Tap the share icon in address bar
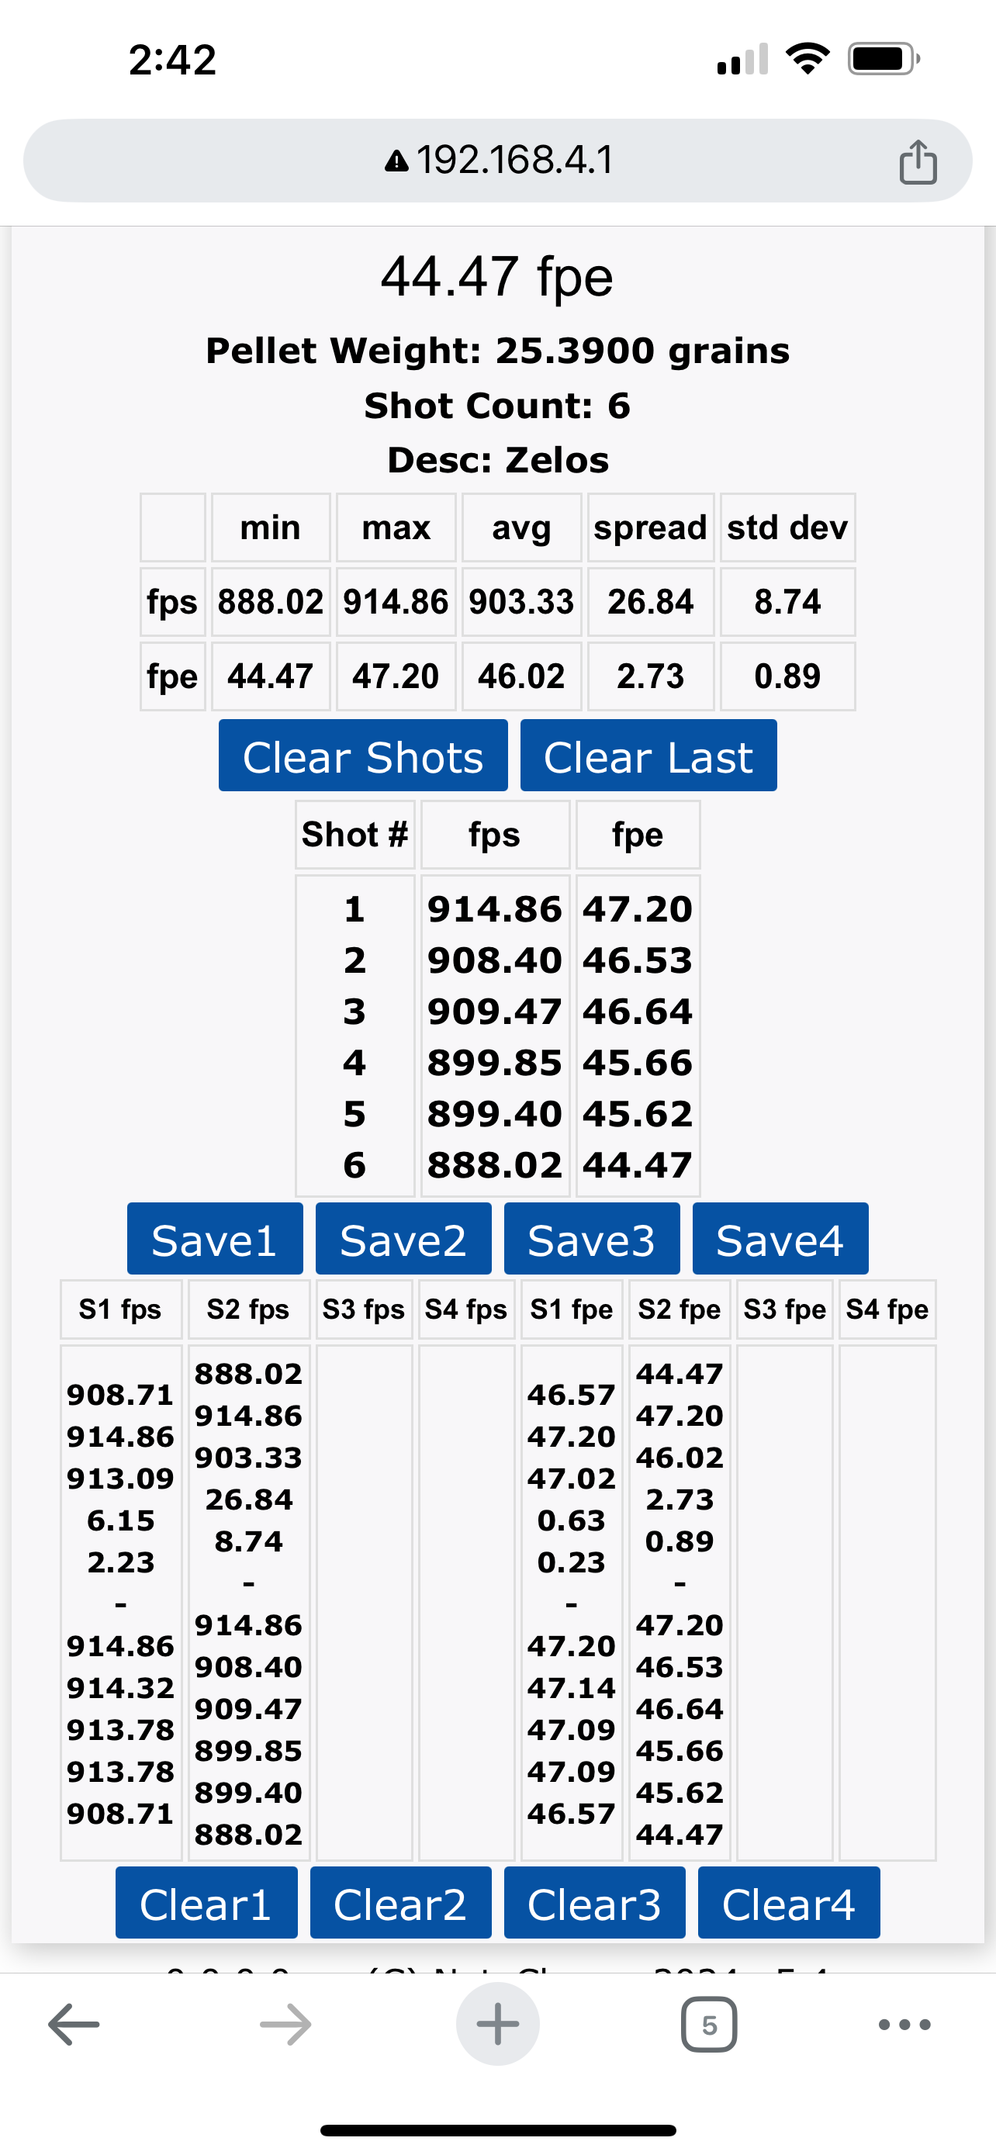The height and width of the screenshot is (2155, 996). coord(918,161)
